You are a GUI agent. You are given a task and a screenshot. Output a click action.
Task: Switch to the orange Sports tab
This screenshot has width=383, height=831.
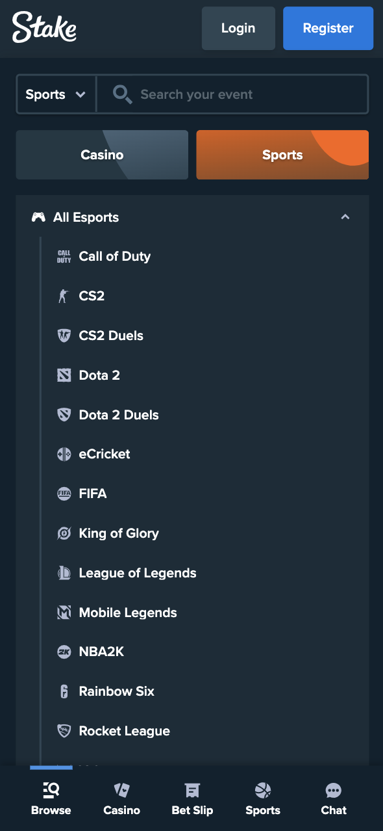pyautogui.click(x=282, y=155)
